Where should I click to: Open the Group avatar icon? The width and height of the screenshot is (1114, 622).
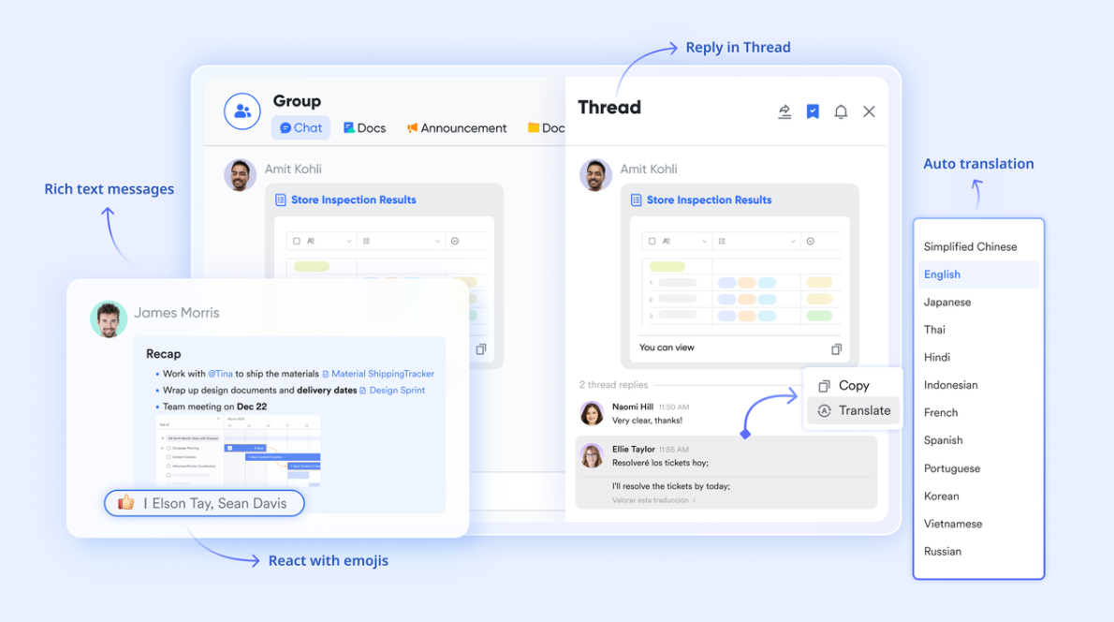click(x=242, y=111)
